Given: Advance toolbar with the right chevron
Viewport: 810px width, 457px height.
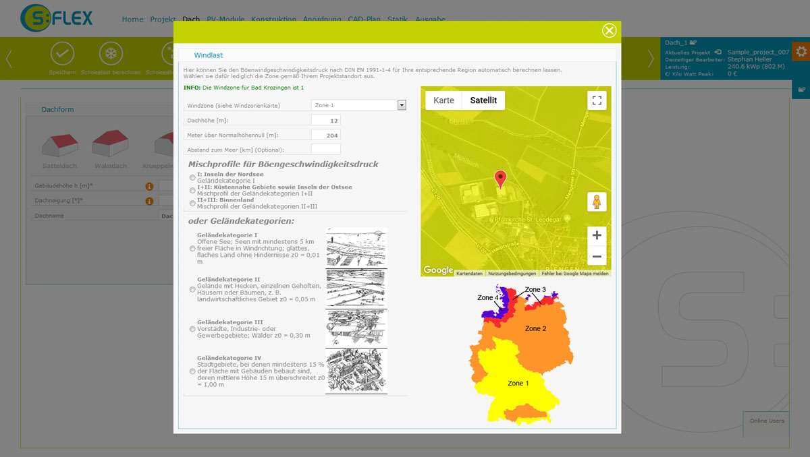Looking at the screenshot, I should [651, 59].
